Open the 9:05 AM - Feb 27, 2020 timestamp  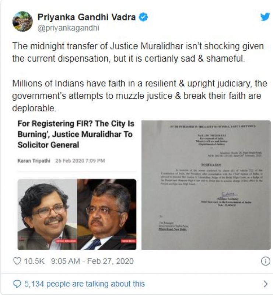click(x=92, y=261)
